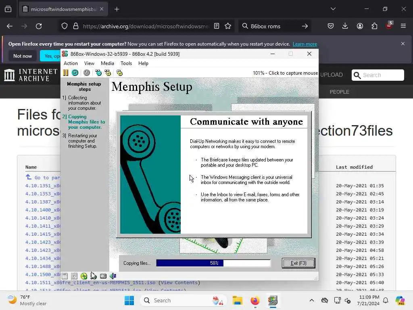The height and width of the screenshot is (310, 413).
Task: Reload the Firefox page
Action: [x=39, y=26]
